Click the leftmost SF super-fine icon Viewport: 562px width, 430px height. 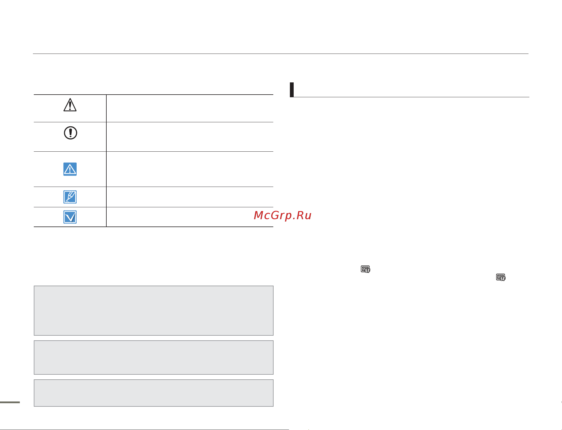tap(365, 269)
